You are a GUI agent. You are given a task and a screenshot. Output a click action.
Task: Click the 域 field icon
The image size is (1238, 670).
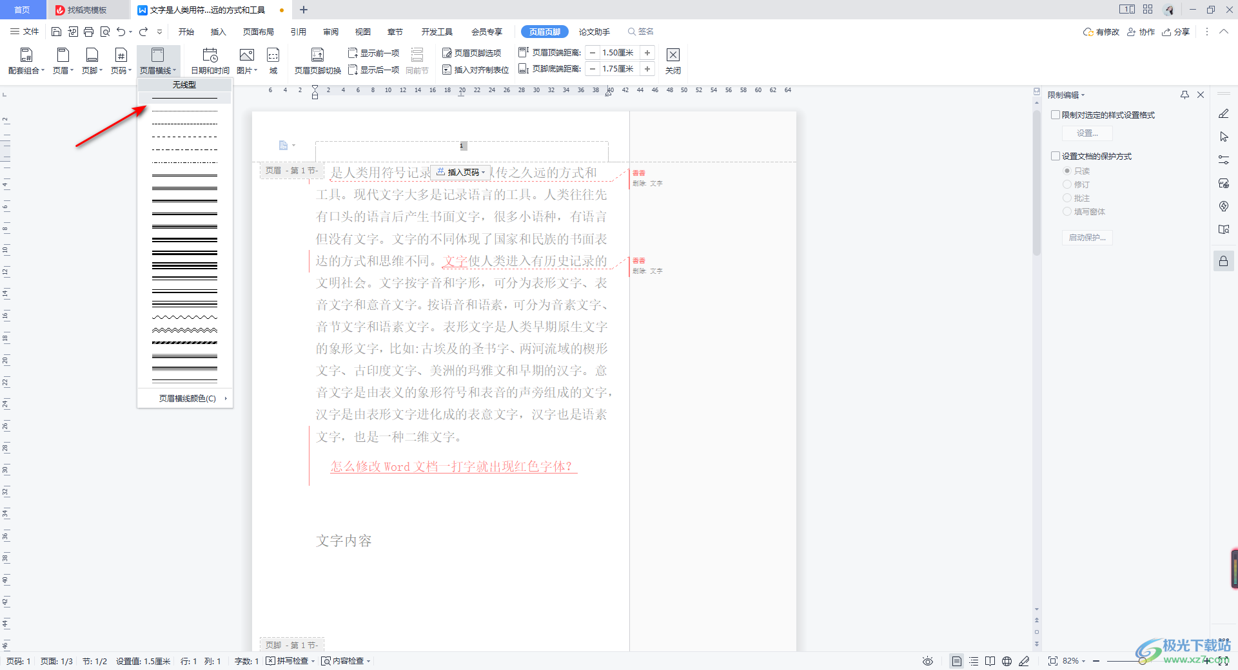point(273,61)
